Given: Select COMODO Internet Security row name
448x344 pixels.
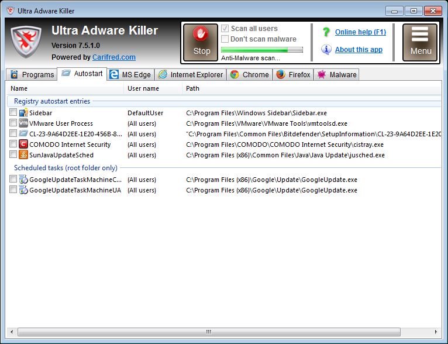Looking at the screenshot, I should pyautogui.click(x=70, y=145).
